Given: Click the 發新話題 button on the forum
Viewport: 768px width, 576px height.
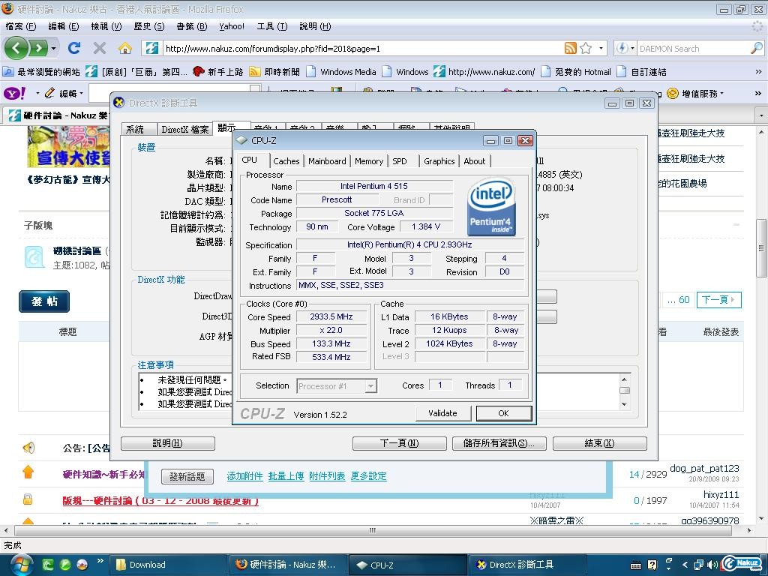Looking at the screenshot, I should pyautogui.click(x=187, y=476).
